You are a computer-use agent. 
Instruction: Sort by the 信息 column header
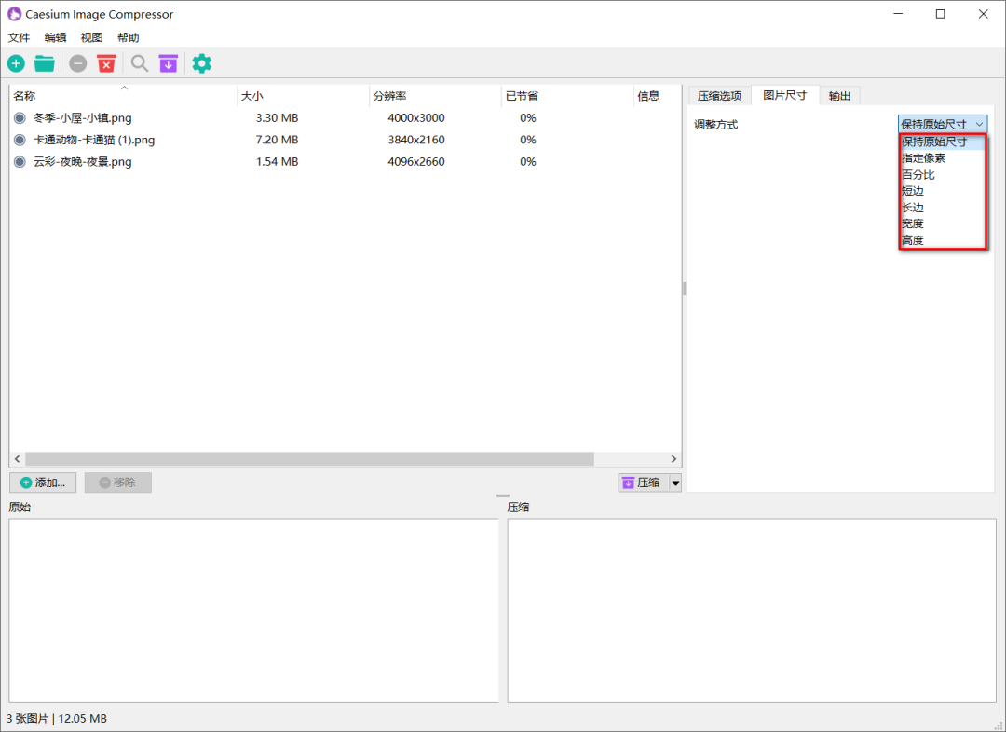(657, 96)
